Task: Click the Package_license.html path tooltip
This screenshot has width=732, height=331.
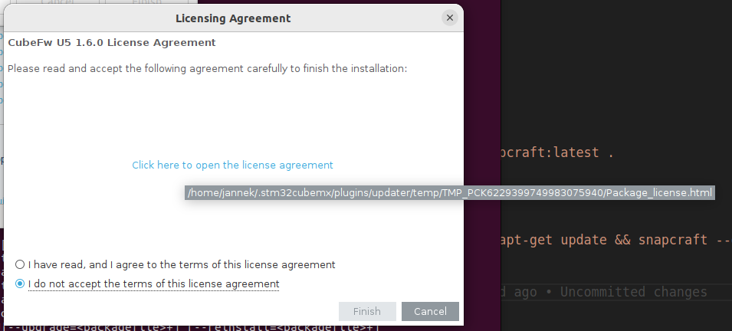Action: pos(450,192)
